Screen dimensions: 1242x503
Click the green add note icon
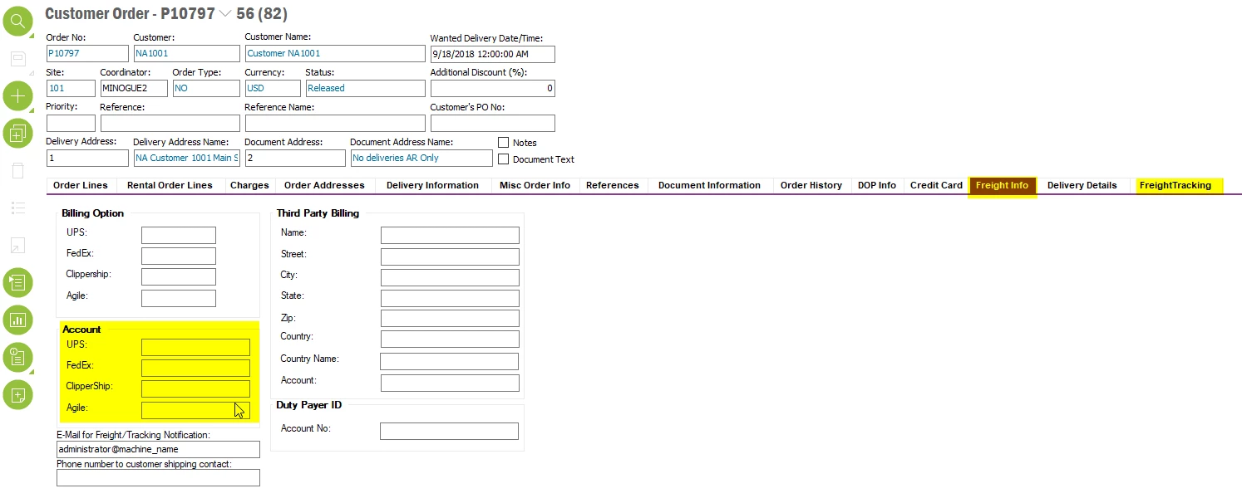point(17,394)
